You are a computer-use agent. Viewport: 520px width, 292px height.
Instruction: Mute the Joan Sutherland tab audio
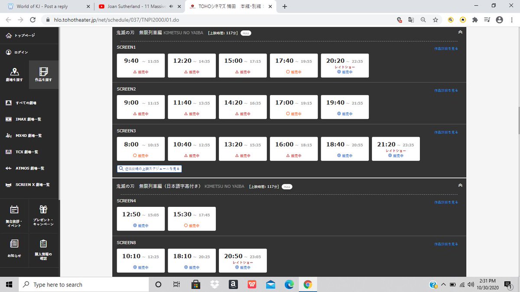[x=170, y=6]
